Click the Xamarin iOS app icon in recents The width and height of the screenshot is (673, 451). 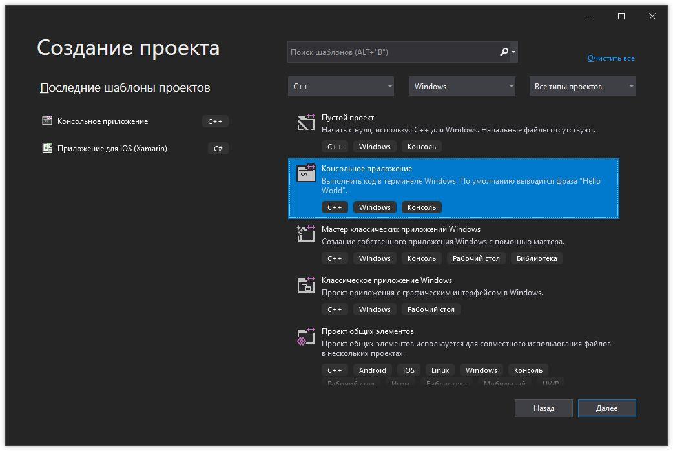tap(47, 148)
